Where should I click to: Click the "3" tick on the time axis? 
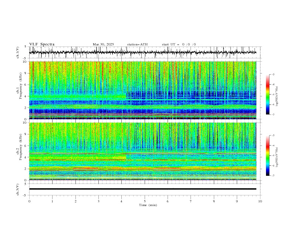[98, 201]
